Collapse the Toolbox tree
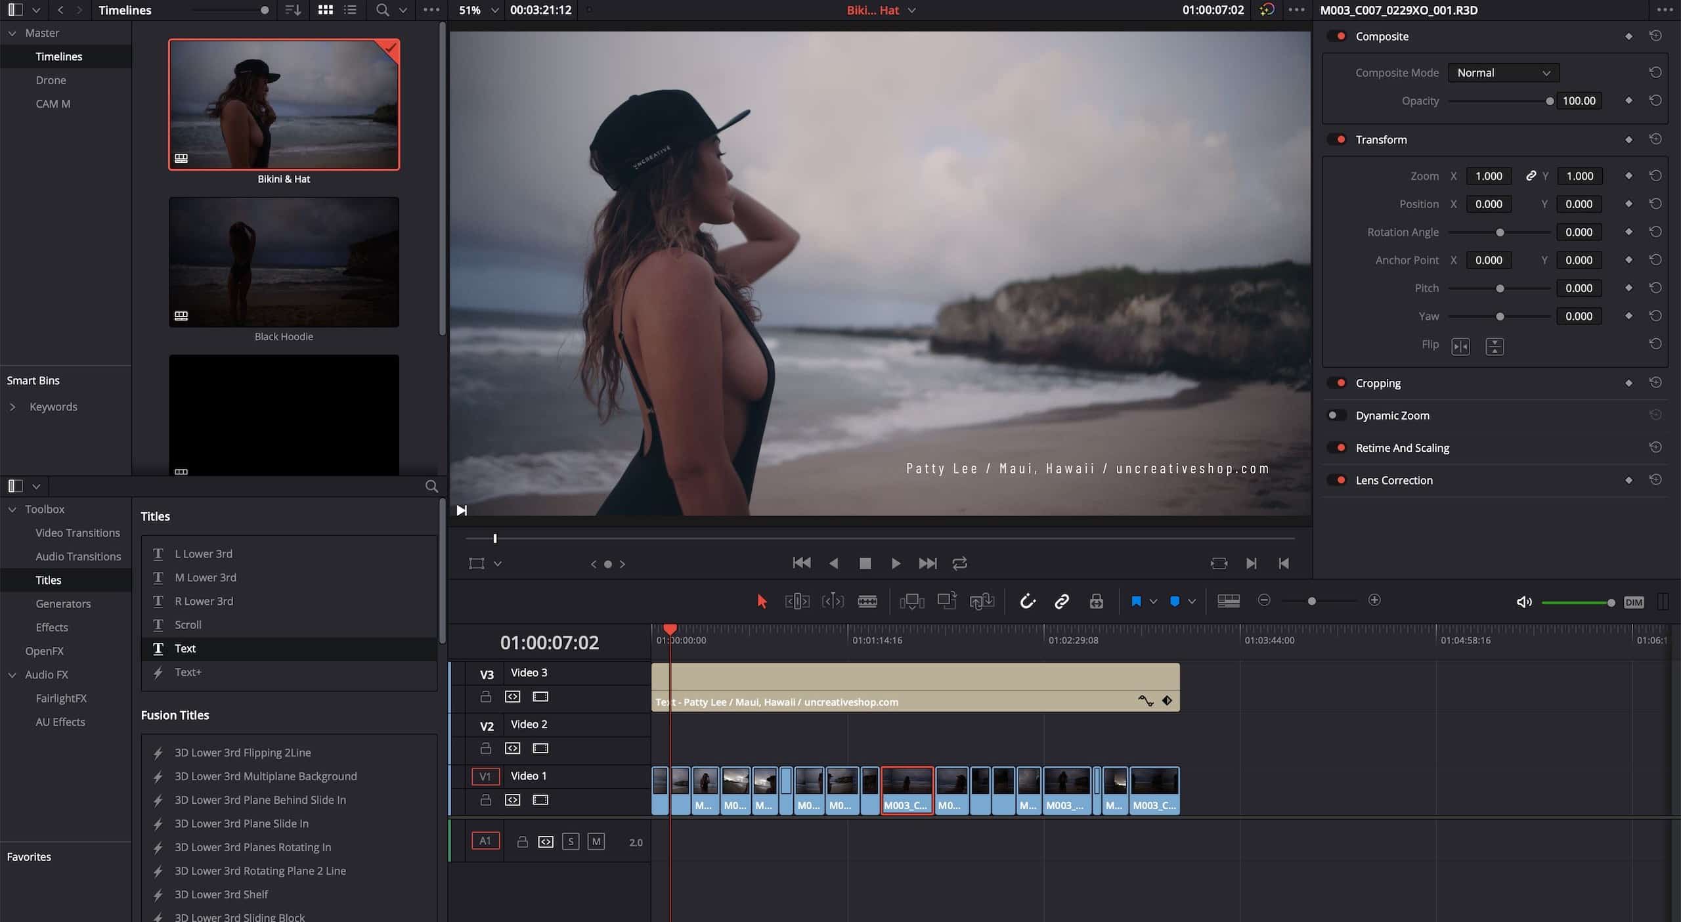 click(12, 509)
